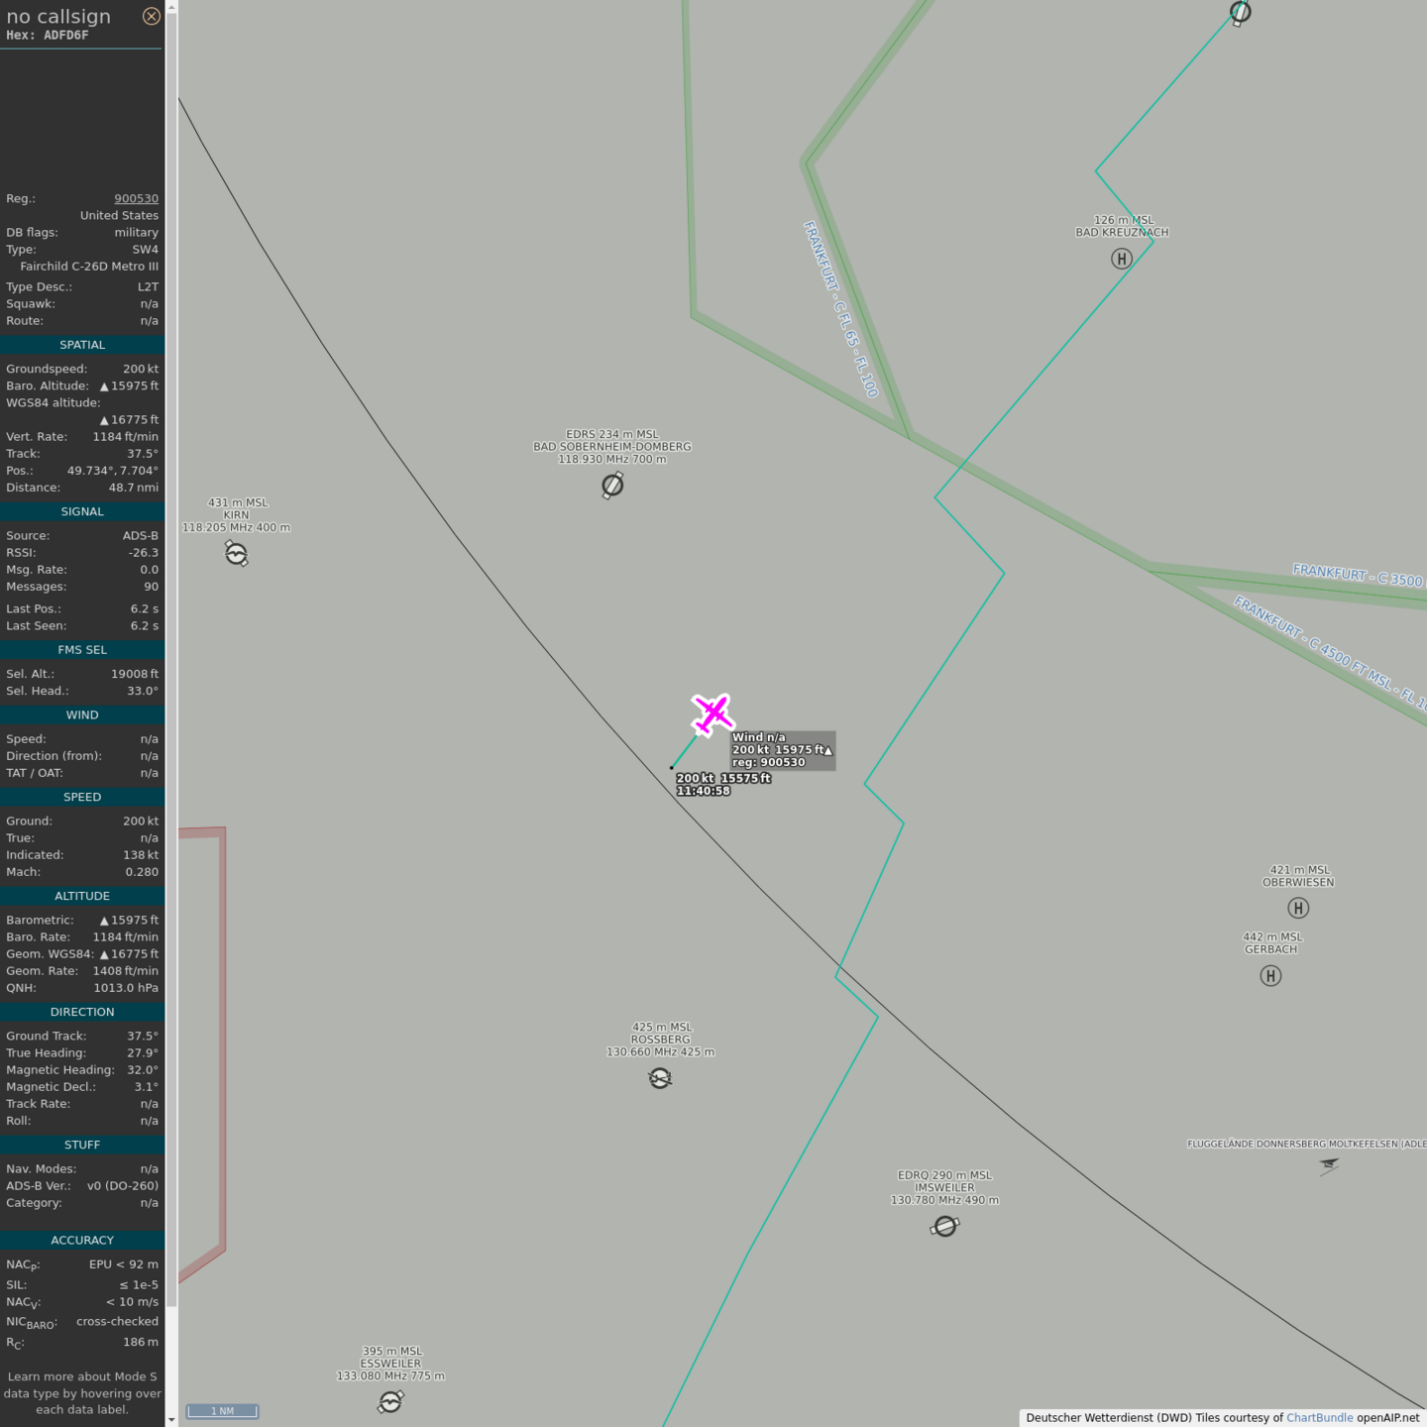Viewport: 1427px width, 1427px height.
Task: Click the sidebar scrollbar down arrow
Action: click(x=171, y=1419)
